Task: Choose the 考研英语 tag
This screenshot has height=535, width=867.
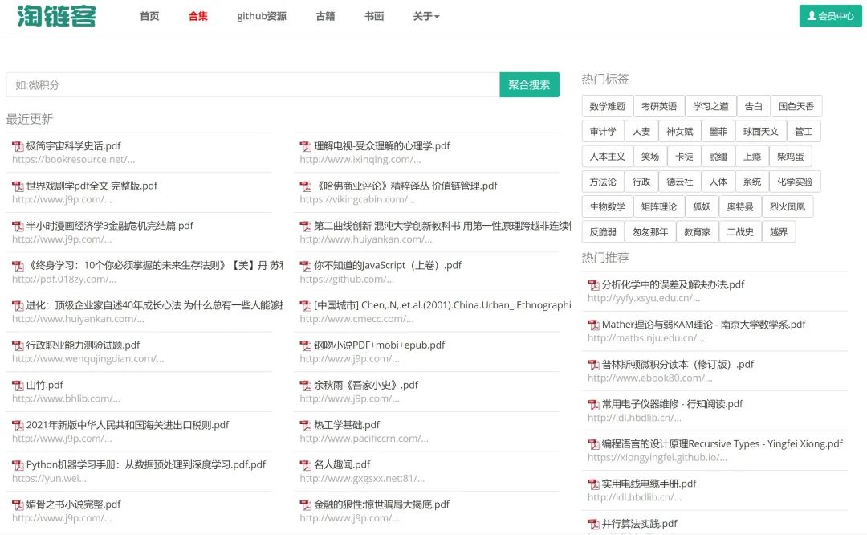Action: click(x=658, y=107)
